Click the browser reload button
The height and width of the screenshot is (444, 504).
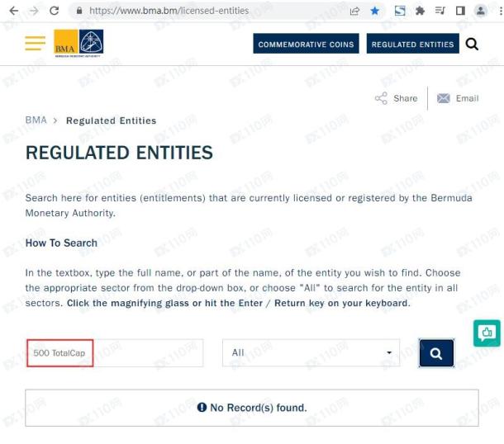[54, 11]
